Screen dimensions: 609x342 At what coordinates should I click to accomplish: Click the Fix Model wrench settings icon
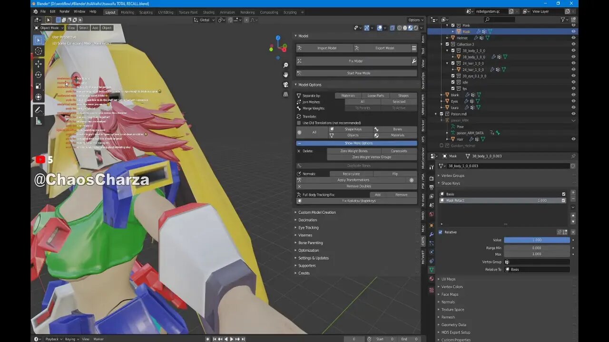coord(414,61)
